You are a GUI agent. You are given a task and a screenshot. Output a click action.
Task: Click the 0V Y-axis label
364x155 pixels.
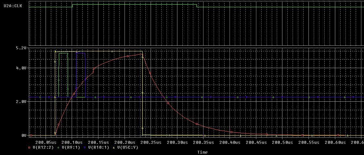[x=23, y=136]
